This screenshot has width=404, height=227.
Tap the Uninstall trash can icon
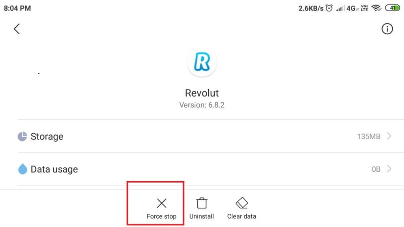[202, 203]
